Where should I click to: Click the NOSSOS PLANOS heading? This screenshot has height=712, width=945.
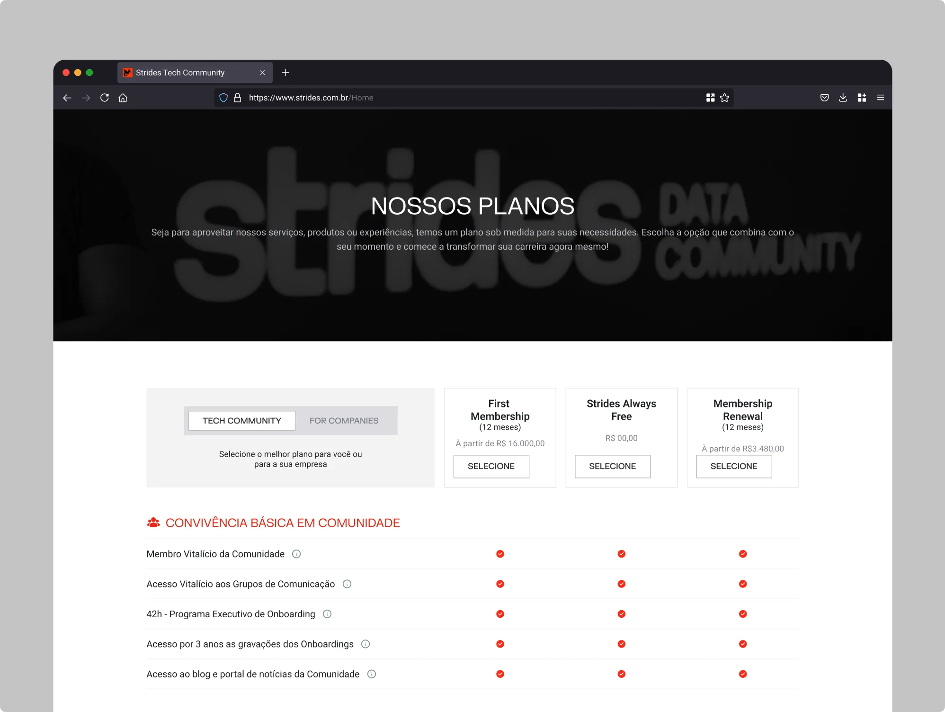[x=472, y=206]
